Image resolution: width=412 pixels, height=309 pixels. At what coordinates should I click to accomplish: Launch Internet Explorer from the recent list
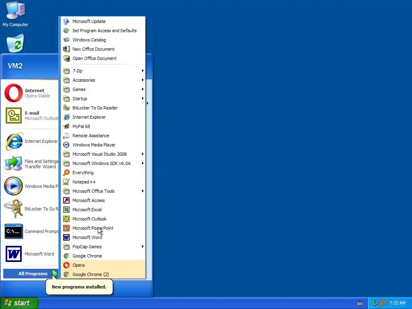coord(31,141)
